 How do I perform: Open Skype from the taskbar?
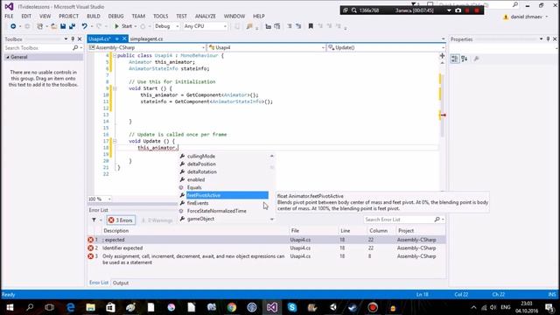(291, 307)
